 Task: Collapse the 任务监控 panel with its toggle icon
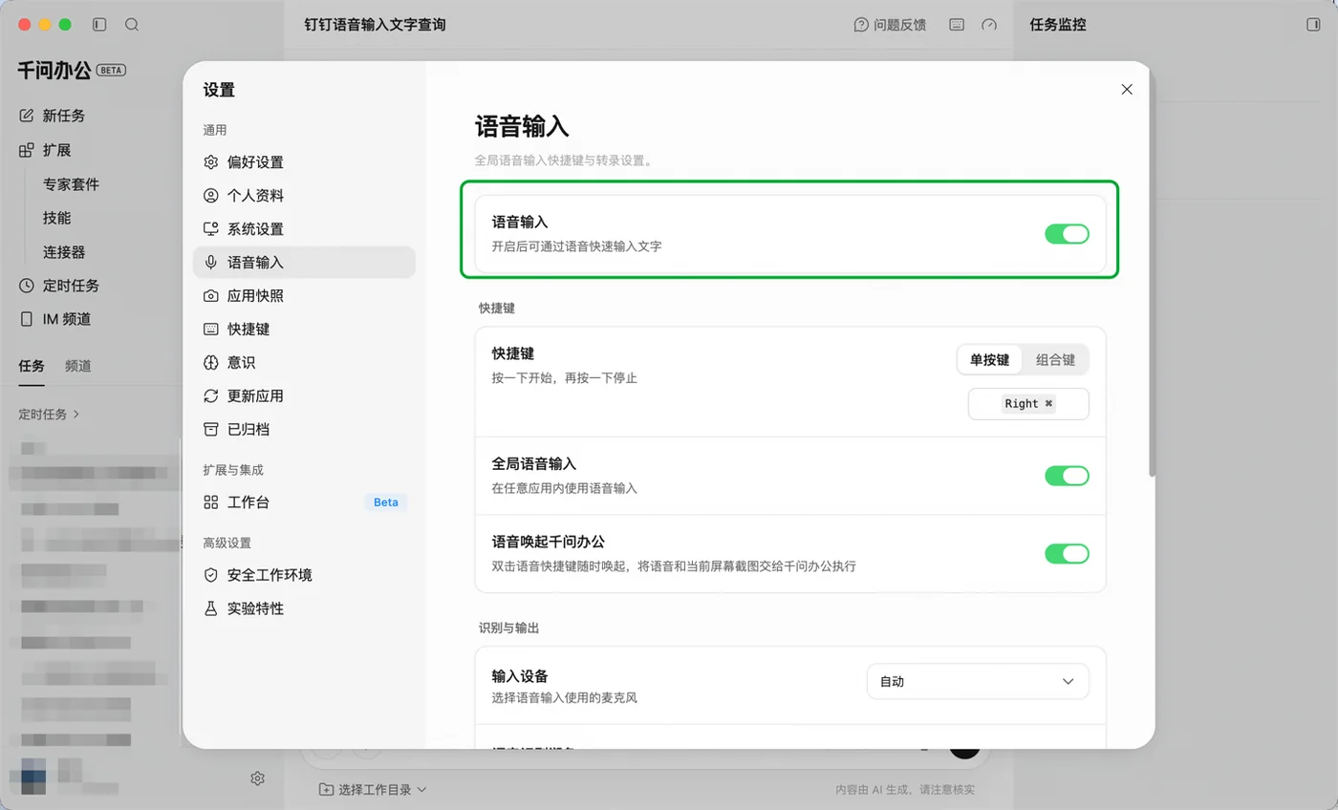1313,25
